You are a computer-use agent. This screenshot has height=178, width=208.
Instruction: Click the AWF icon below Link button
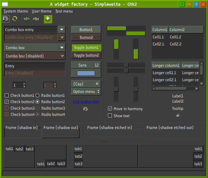pyautogui.click(x=86, y=109)
